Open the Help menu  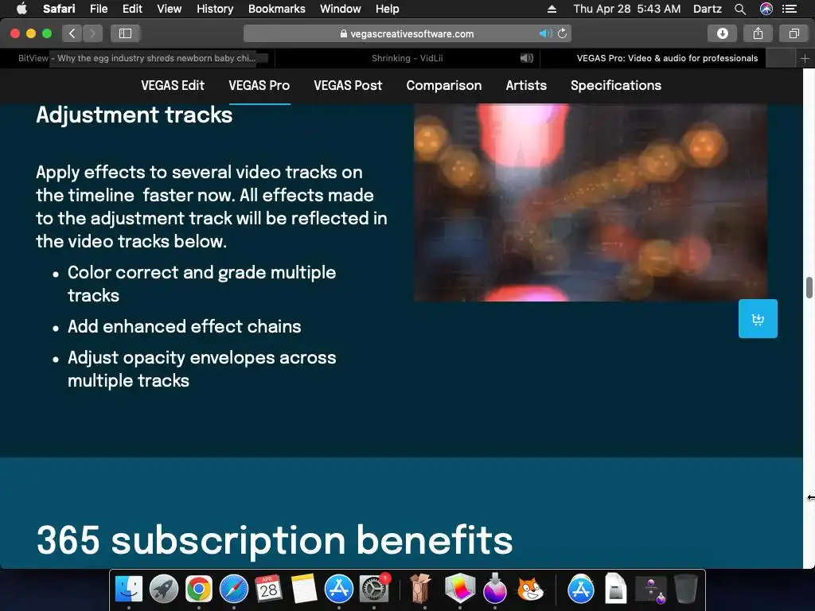click(x=388, y=9)
